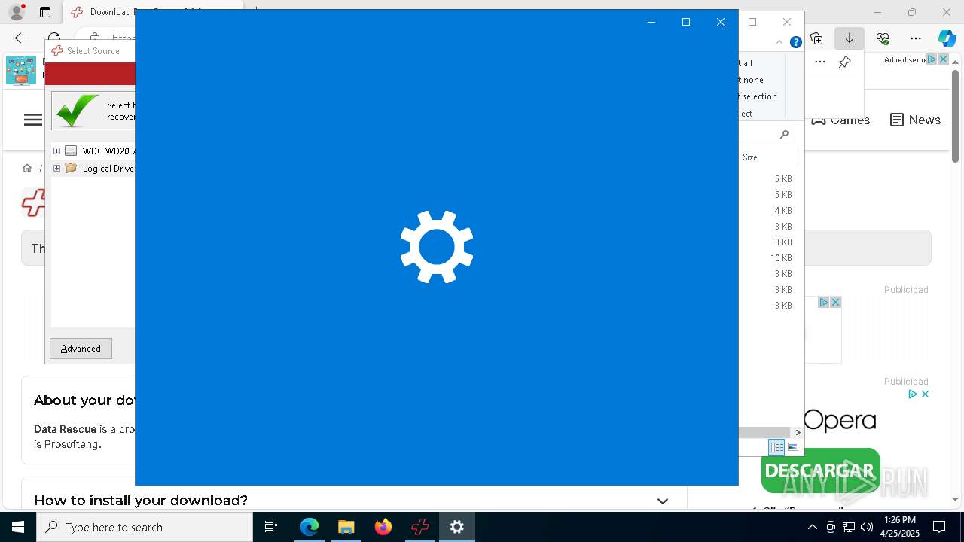Show hidden system tray icons

[x=812, y=527]
